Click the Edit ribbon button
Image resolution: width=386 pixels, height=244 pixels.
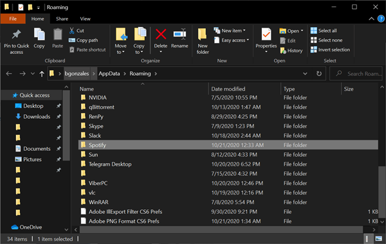tap(288, 41)
